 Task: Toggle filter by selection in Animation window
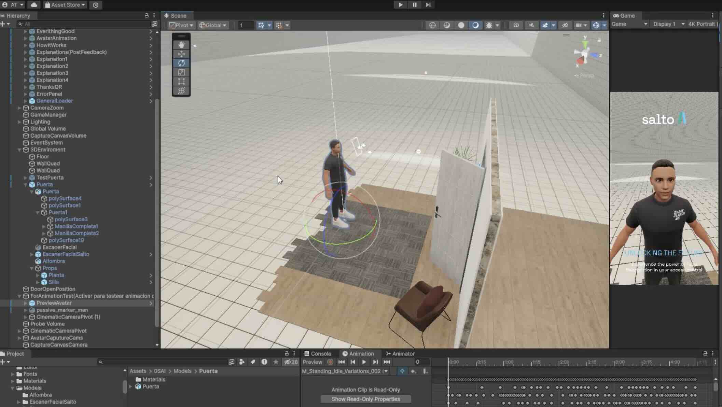402,371
